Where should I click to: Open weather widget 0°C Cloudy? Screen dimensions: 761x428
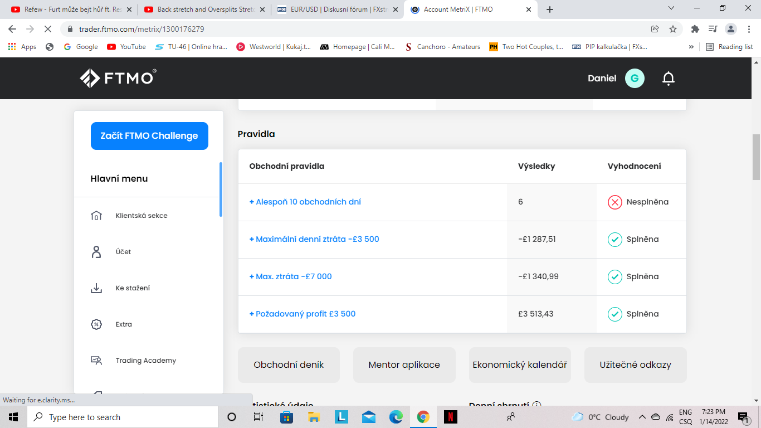[601, 417]
